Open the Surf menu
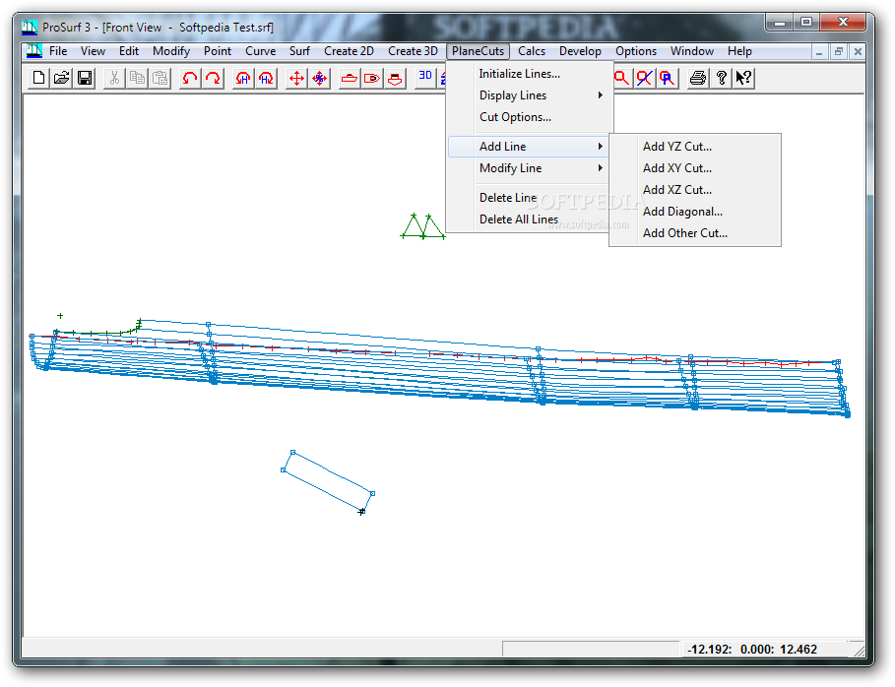The height and width of the screenshot is (687, 895). [x=299, y=51]
